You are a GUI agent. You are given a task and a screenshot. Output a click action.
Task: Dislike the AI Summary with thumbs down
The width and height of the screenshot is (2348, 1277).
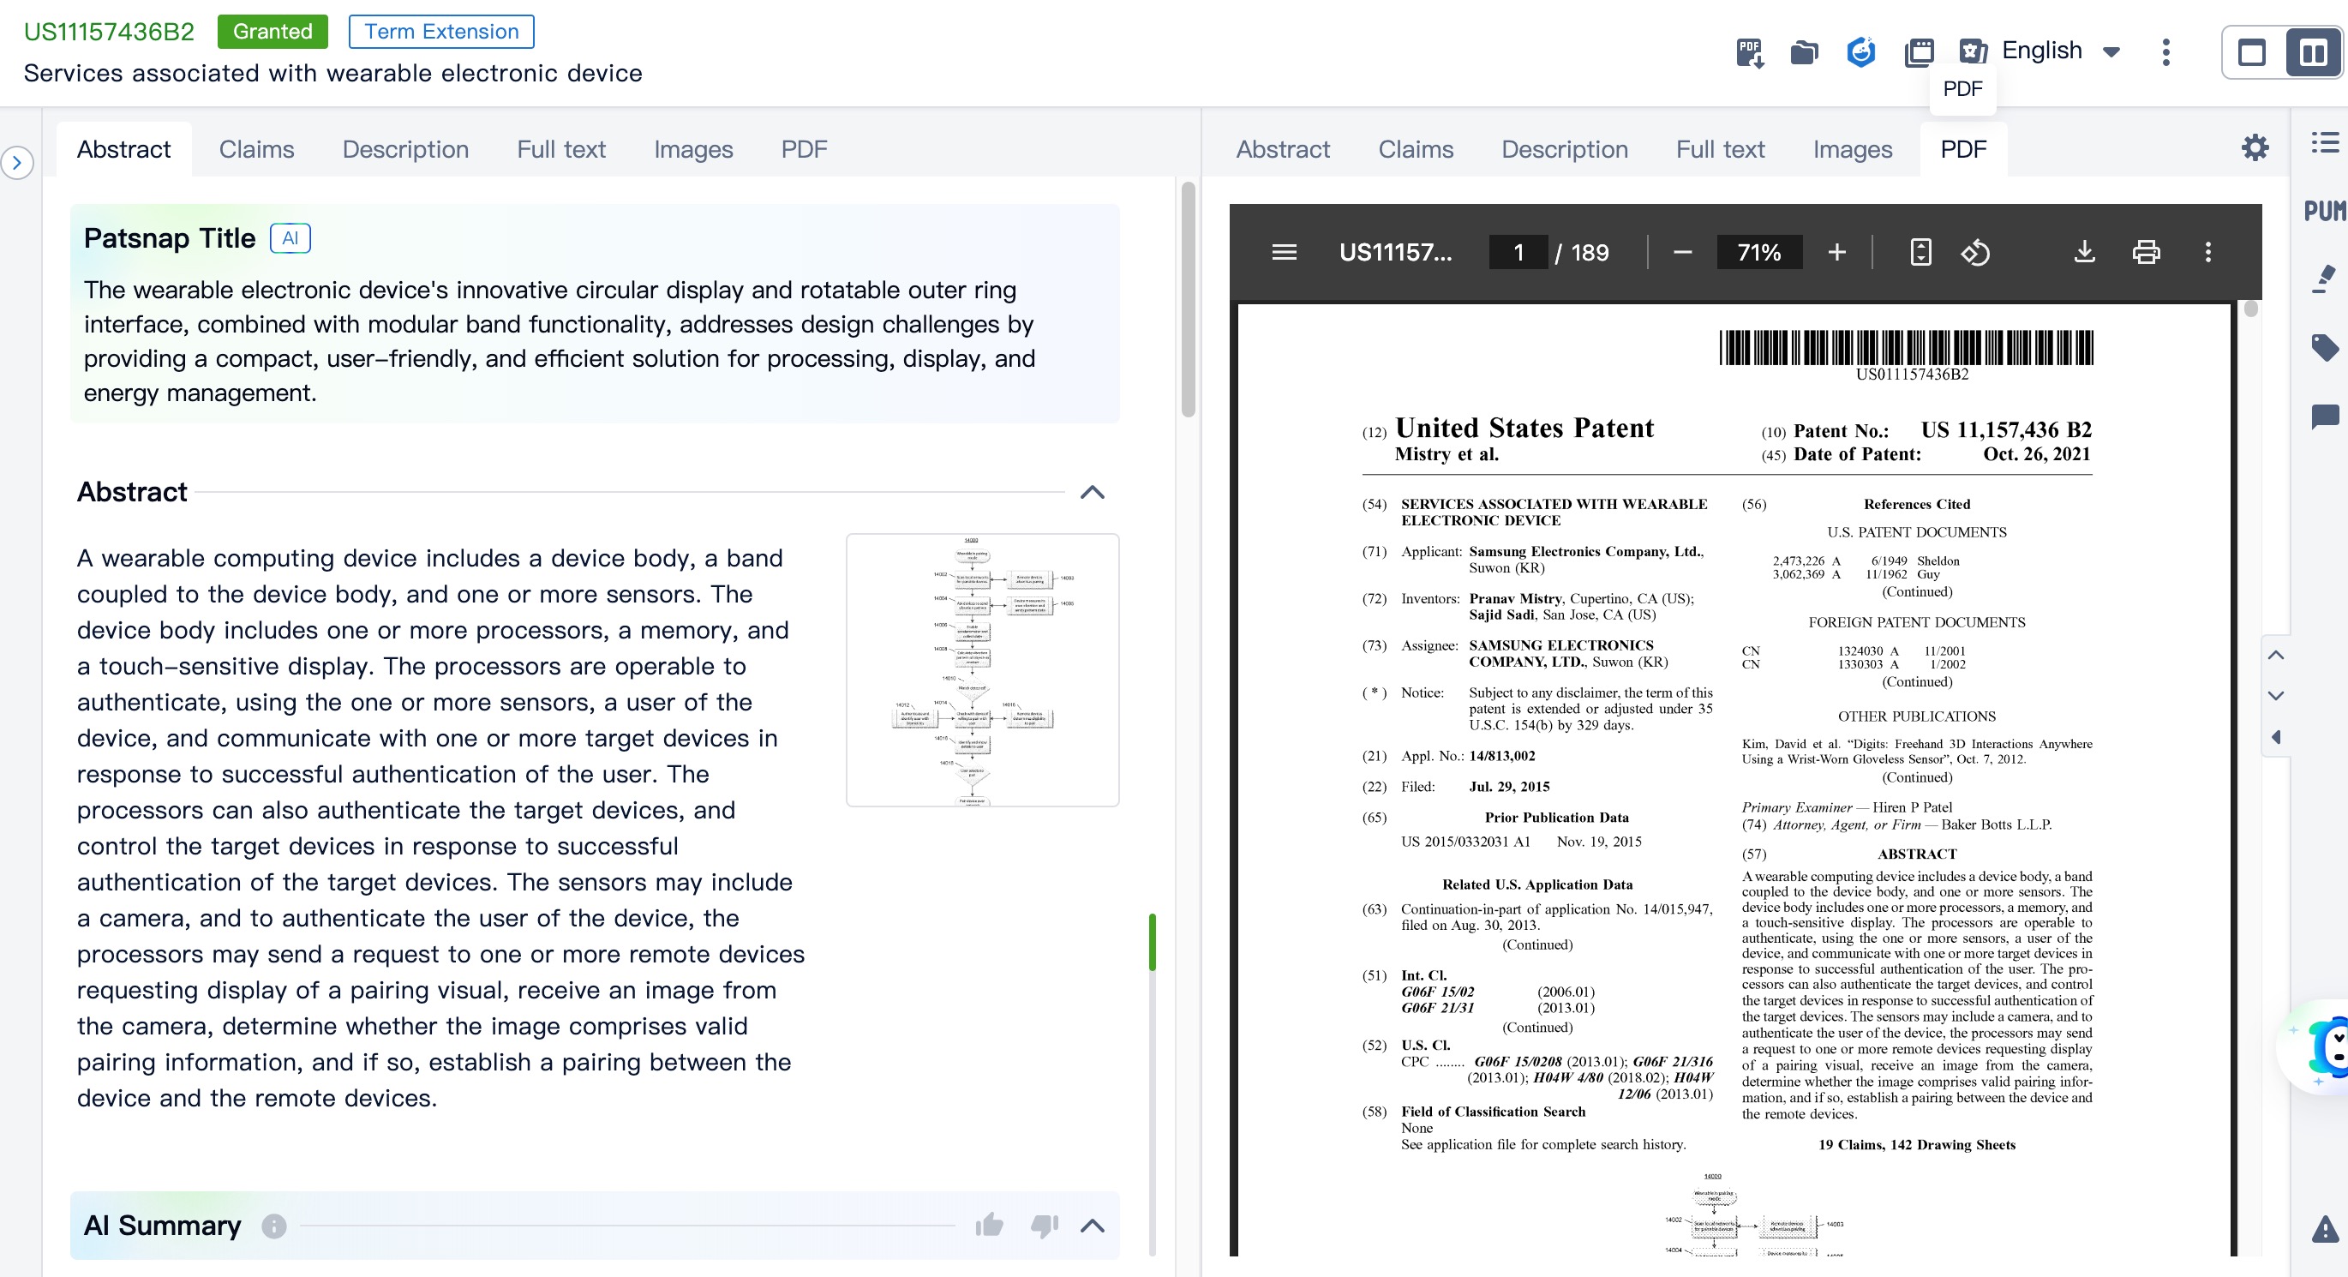tap(1044, 1225)
